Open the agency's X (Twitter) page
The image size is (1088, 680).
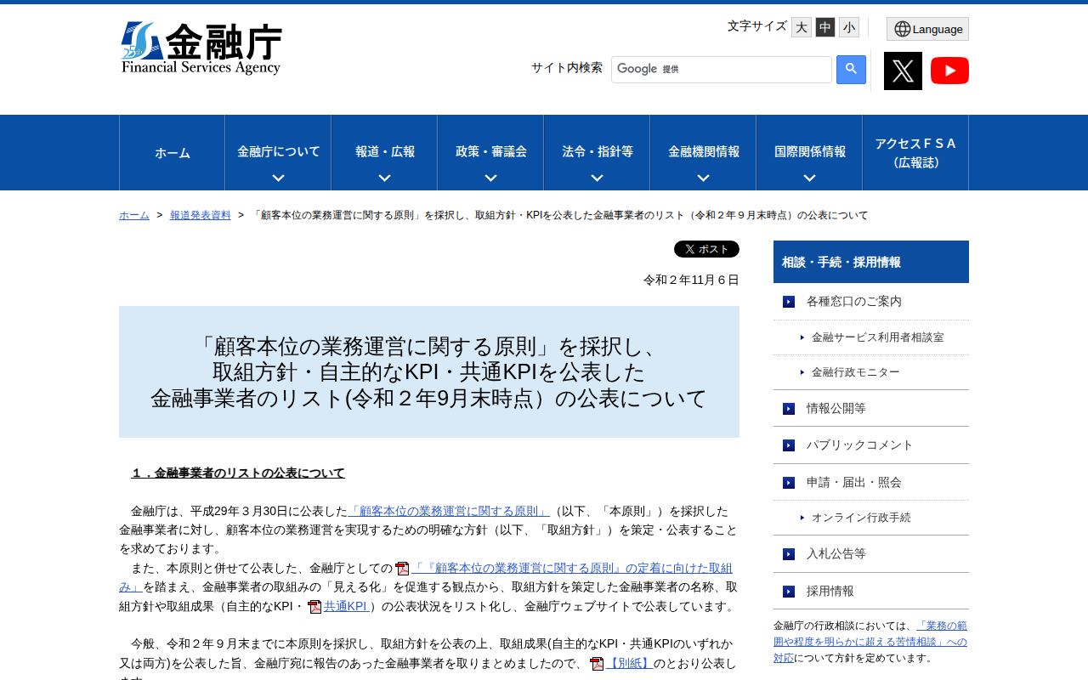pyautogui.click(x=903, y=71)
